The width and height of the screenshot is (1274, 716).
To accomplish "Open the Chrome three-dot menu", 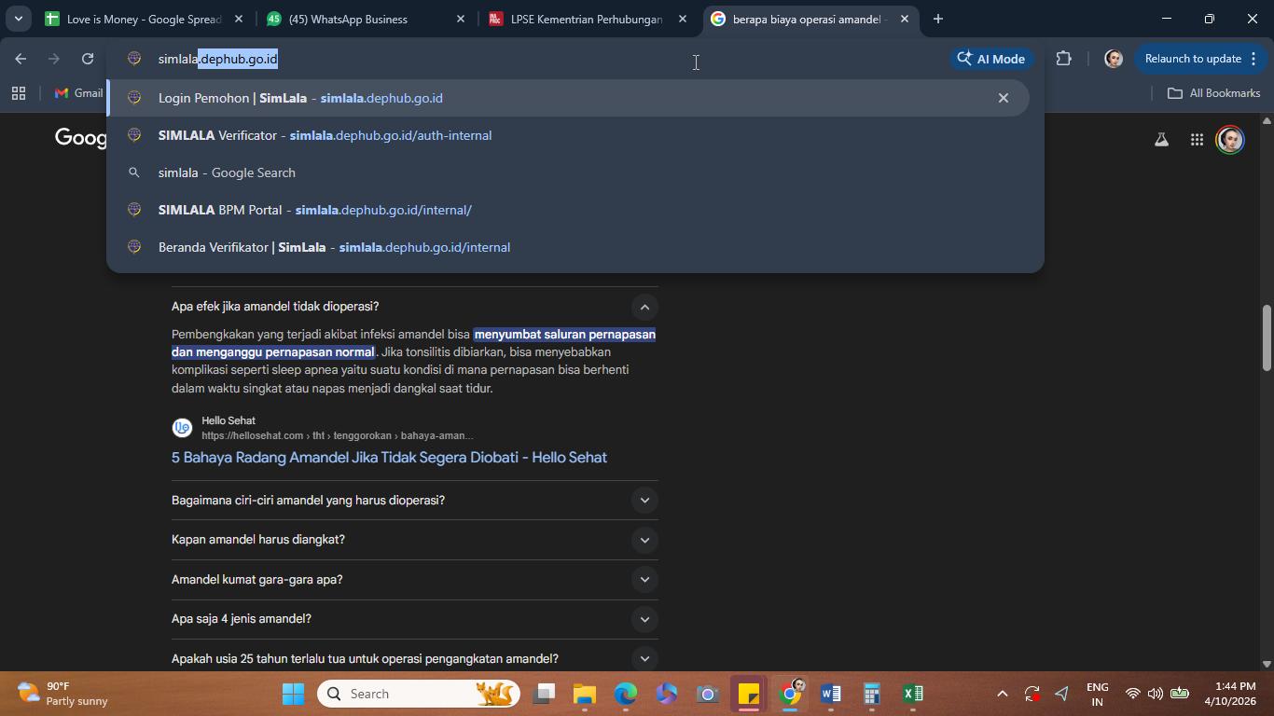I will point(1252,59).
